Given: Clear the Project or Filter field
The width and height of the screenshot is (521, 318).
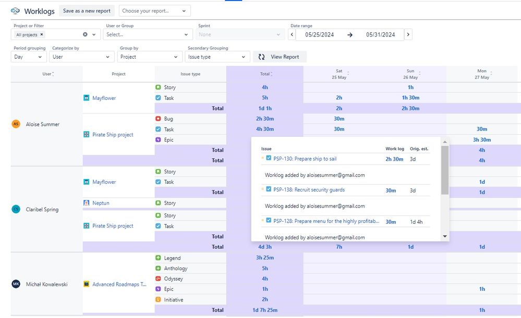Looking at the screenshot, I should click(85, 34).
